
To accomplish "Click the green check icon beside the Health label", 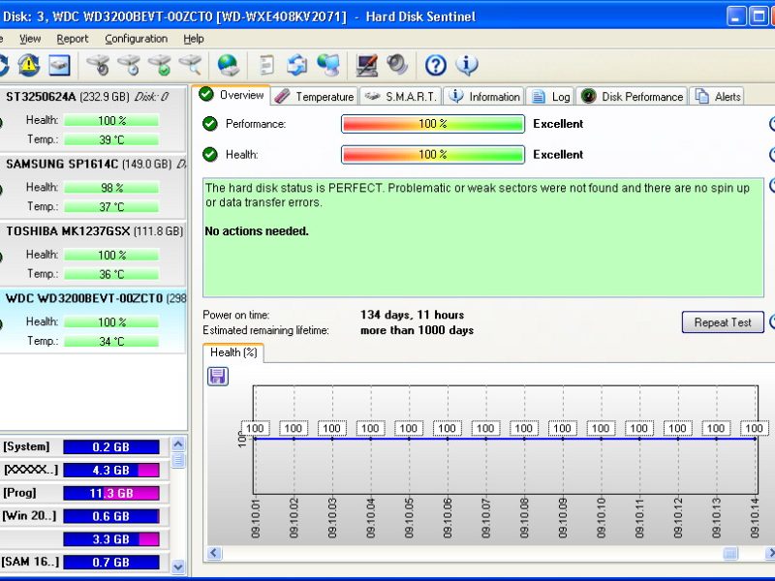I will 210,155.
